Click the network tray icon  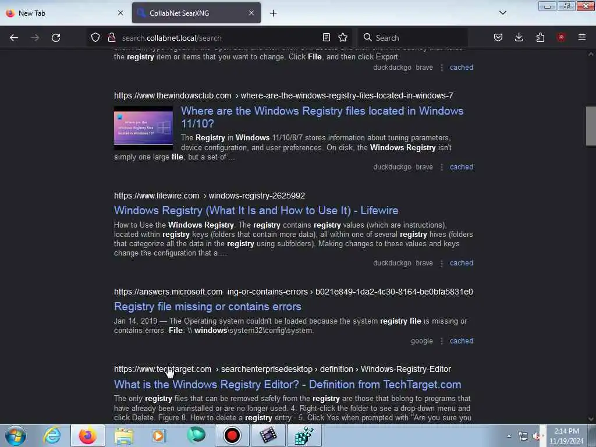point(523,437)
